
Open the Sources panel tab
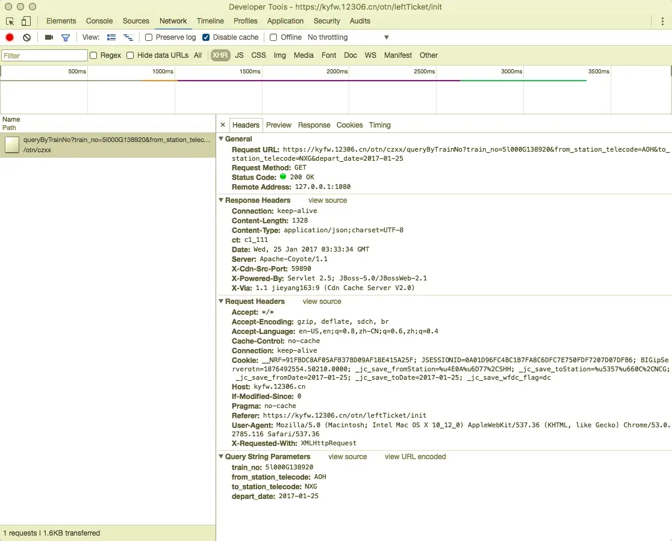136,21
